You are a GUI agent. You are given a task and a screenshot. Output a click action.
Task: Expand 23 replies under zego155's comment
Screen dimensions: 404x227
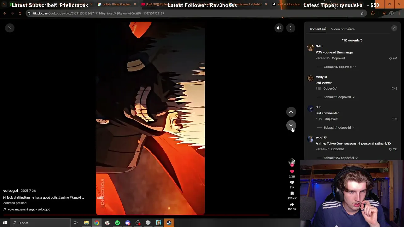pyautogui.click(x=341, y=158)
